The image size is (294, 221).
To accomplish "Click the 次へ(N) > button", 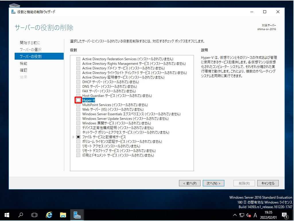I will click(x=213, y=183).
